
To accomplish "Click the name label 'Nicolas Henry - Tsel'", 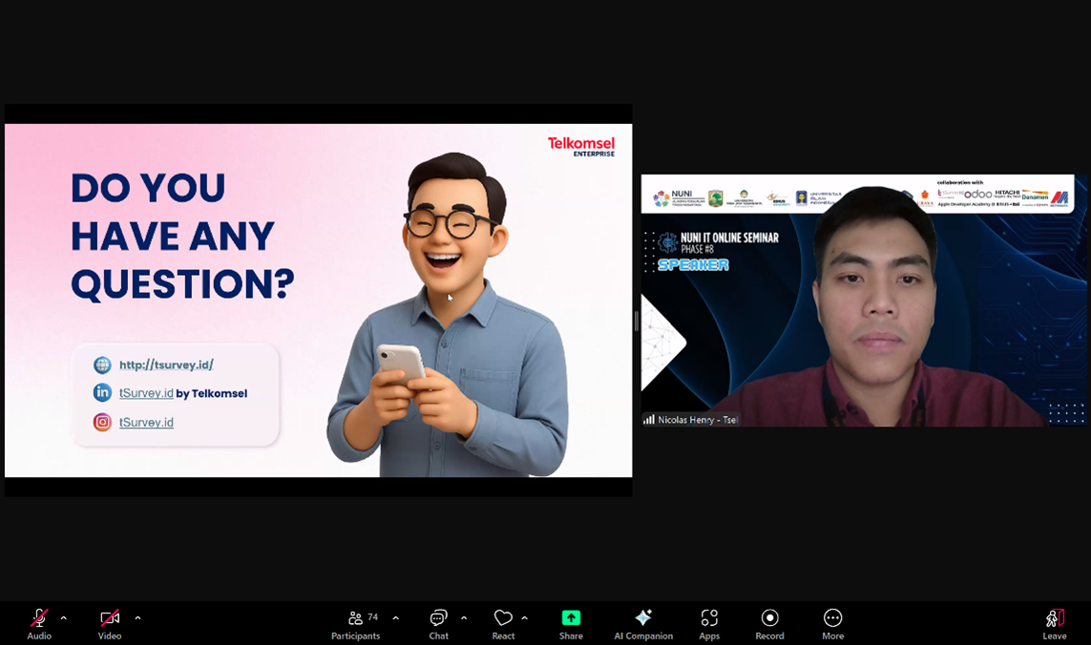I will tap(698, 420).
